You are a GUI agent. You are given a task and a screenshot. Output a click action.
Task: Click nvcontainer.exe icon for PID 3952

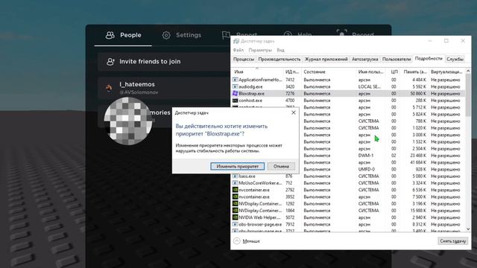[x=236, y=197]
